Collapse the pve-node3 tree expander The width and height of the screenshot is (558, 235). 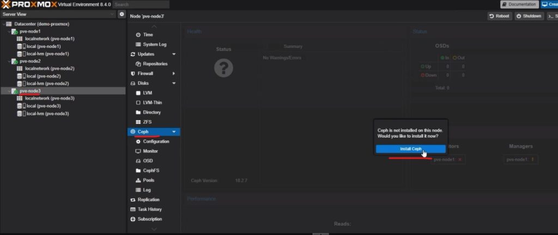(9, 91)
